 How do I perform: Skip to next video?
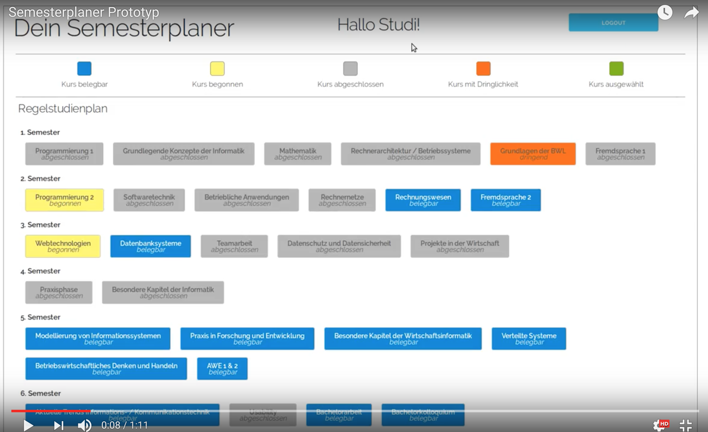click(x=58, y=426)
